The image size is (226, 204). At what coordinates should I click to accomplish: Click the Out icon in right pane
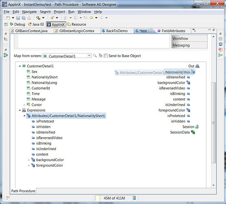click(x=197, y=66)
